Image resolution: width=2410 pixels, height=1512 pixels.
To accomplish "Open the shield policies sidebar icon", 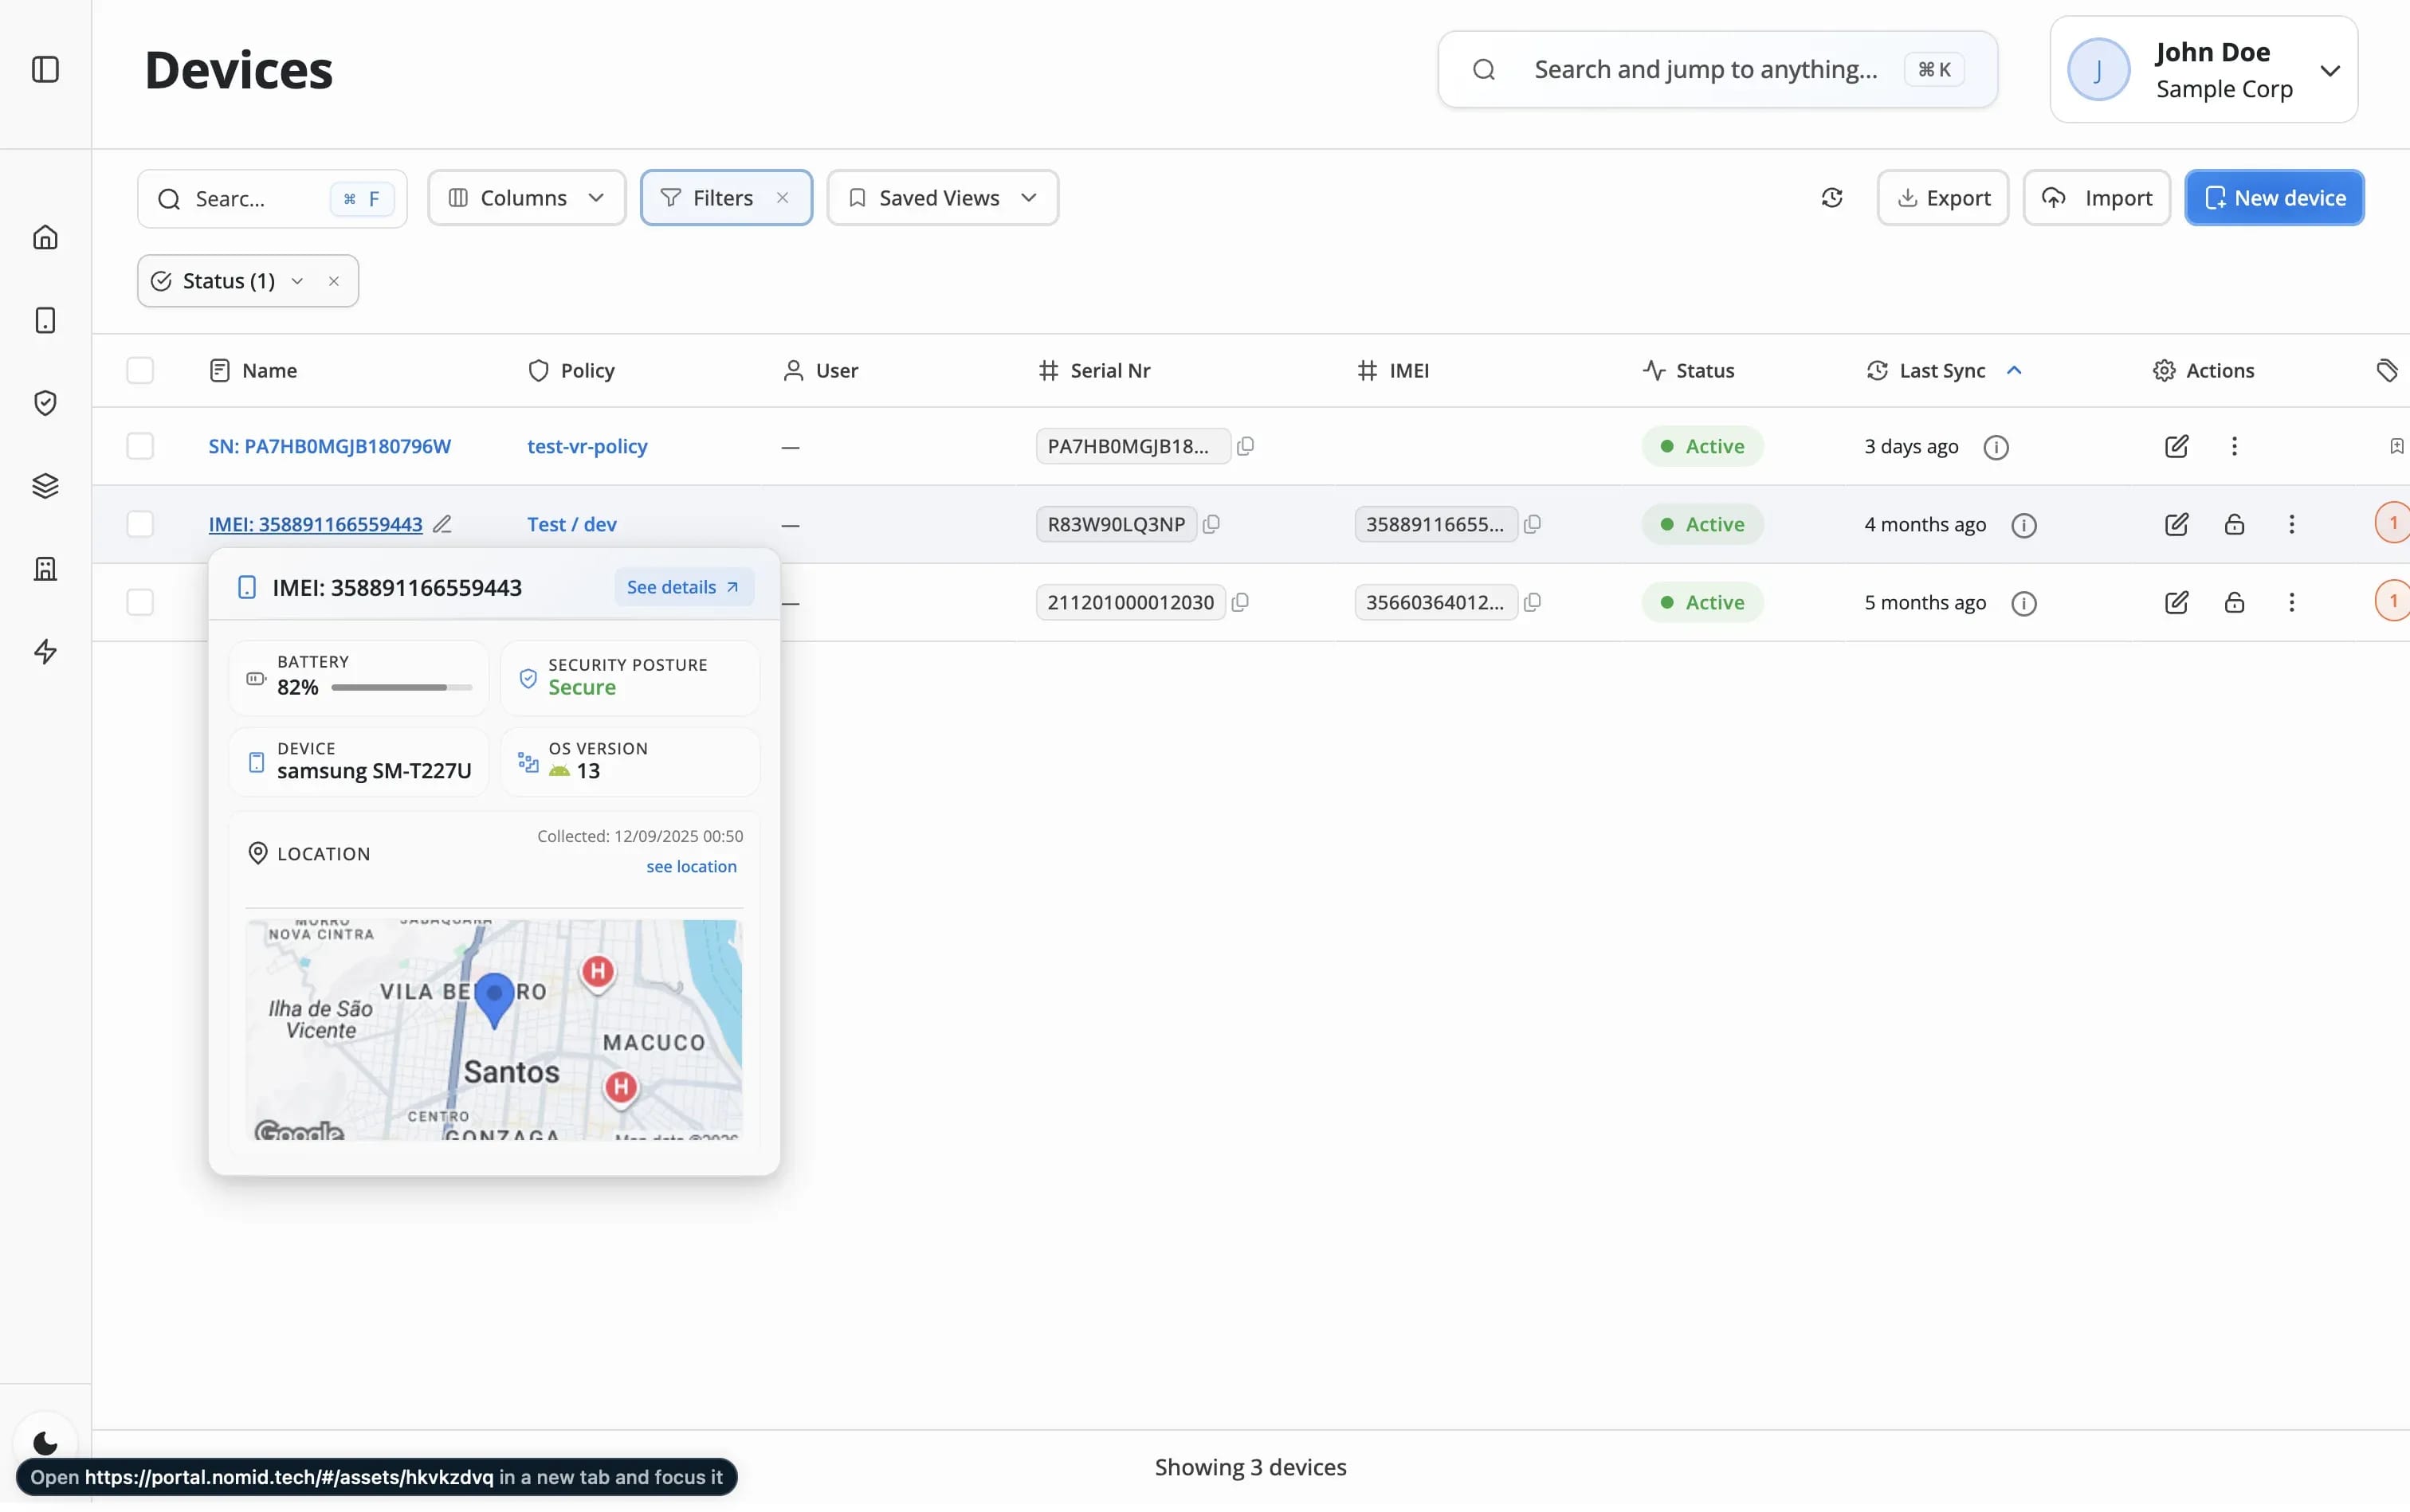I will point(45,403).
